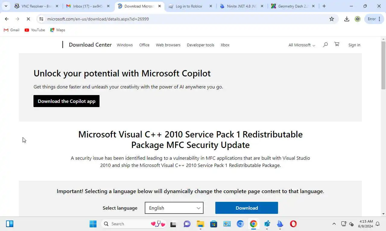Open the shopping cart icon
The image size is (386, 231).
tap(337, 44)
